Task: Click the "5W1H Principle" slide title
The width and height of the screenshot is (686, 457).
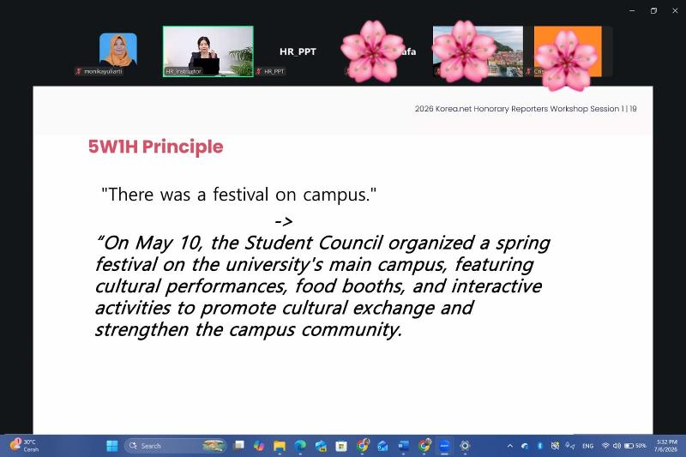Action: (x=156, y=147)
